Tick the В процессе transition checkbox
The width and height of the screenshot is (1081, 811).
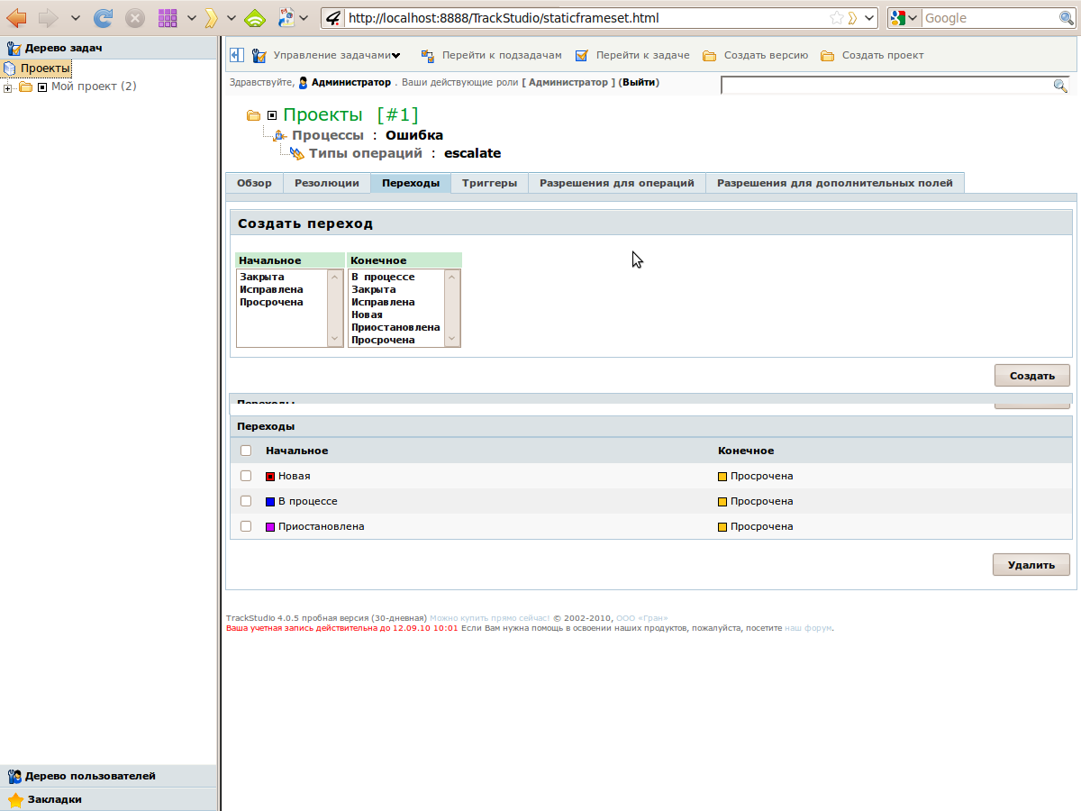tap(246, 501)
